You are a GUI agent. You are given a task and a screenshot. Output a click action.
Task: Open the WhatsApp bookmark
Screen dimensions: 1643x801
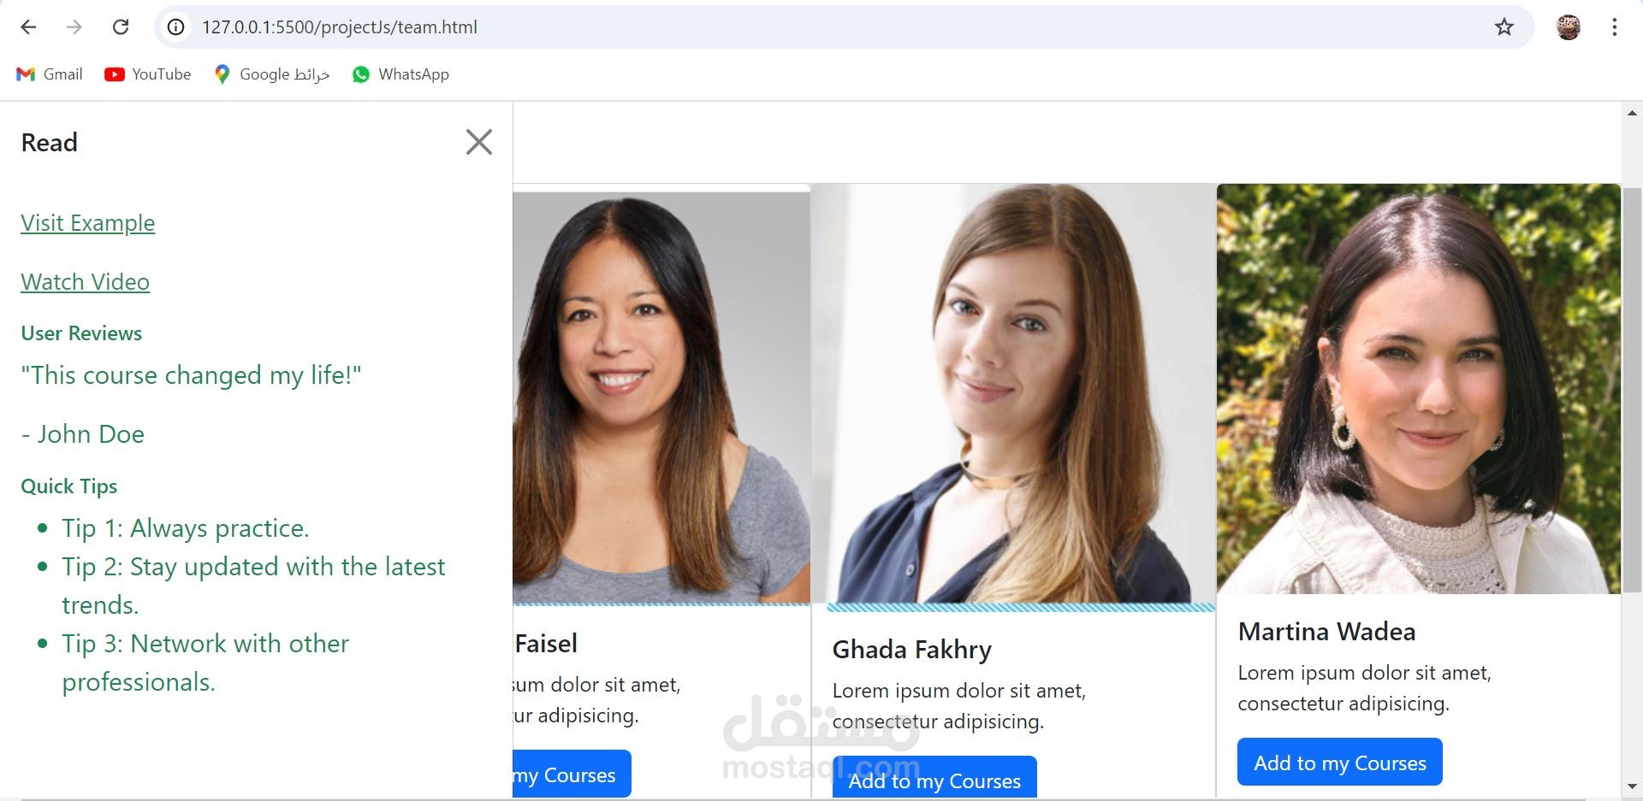pyautogui.click(x=400, y=74)
